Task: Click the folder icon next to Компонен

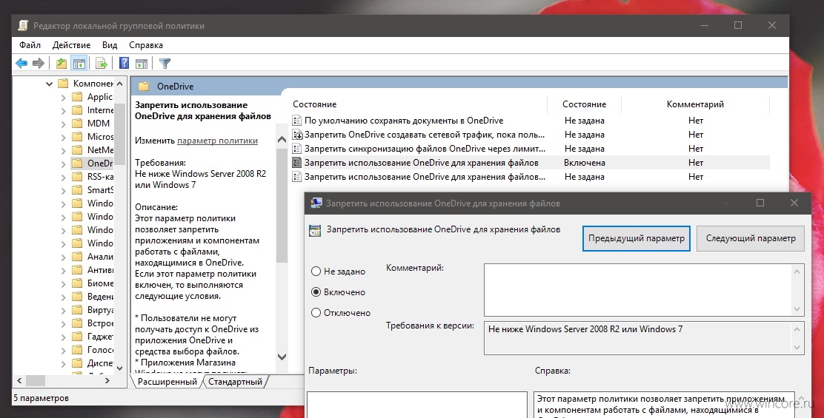Action: [63, 84]
